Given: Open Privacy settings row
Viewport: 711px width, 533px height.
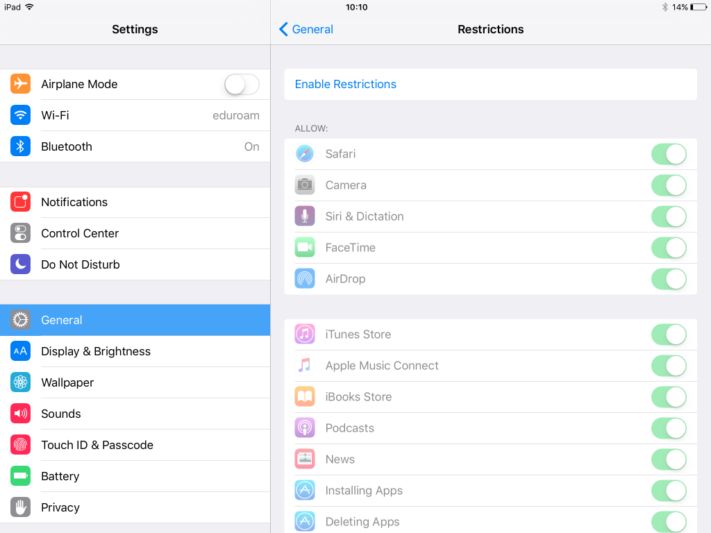Looking at the screenshot, I should tap(135, 507).
